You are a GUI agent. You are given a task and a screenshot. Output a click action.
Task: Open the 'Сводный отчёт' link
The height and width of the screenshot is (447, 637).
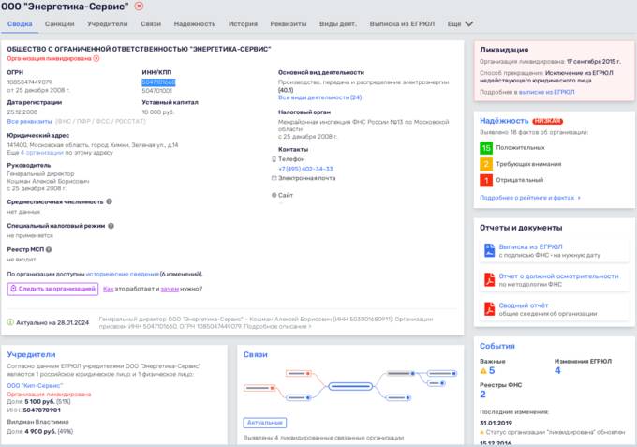(x=524, y=305)
